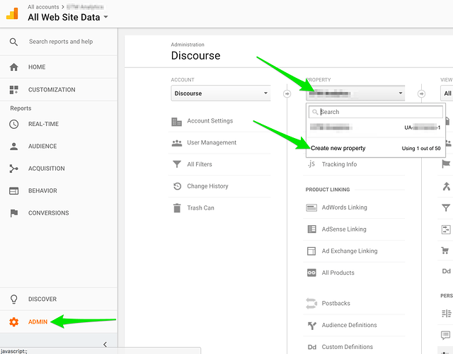Collapse the left sidebar with chevron
Screen dimensions: 453x354
point(105,344)
